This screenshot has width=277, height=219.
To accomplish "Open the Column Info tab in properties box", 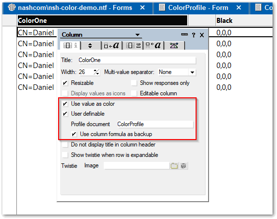I will 70,46.
